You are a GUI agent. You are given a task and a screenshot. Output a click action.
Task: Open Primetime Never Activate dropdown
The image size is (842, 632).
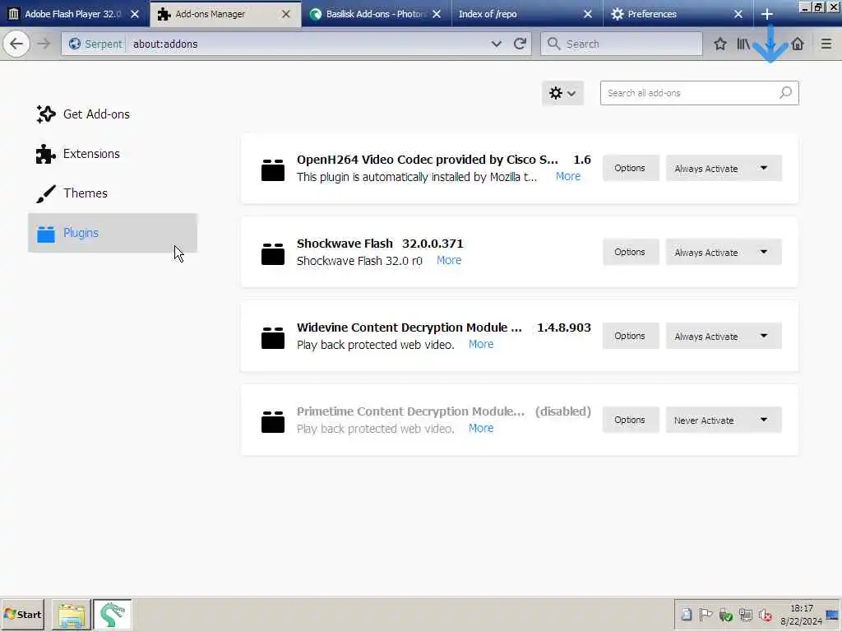coord(724,420)
